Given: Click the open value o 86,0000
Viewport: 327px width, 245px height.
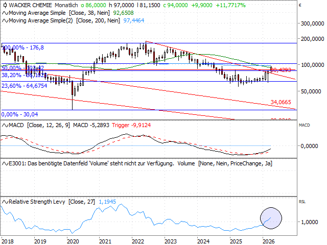Looking at the screenshot, I should [x=94, y=5].
